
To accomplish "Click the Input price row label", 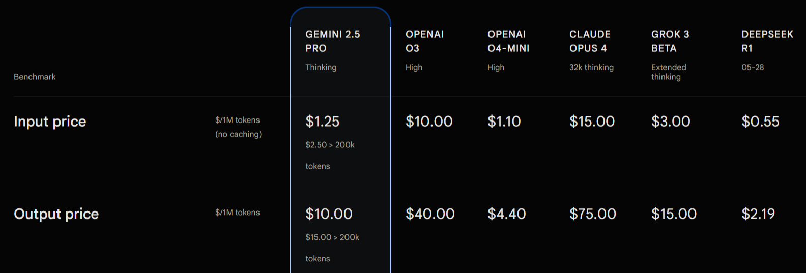I will [50, 122].
